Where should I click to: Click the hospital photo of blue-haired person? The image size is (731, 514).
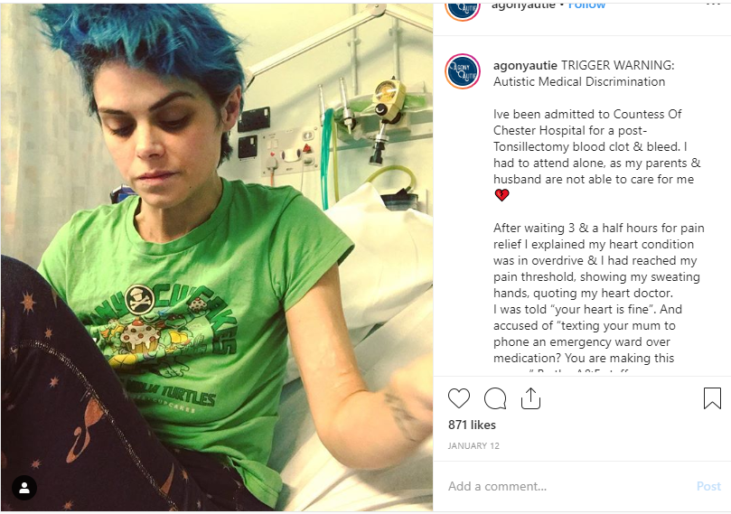point(217,257)
